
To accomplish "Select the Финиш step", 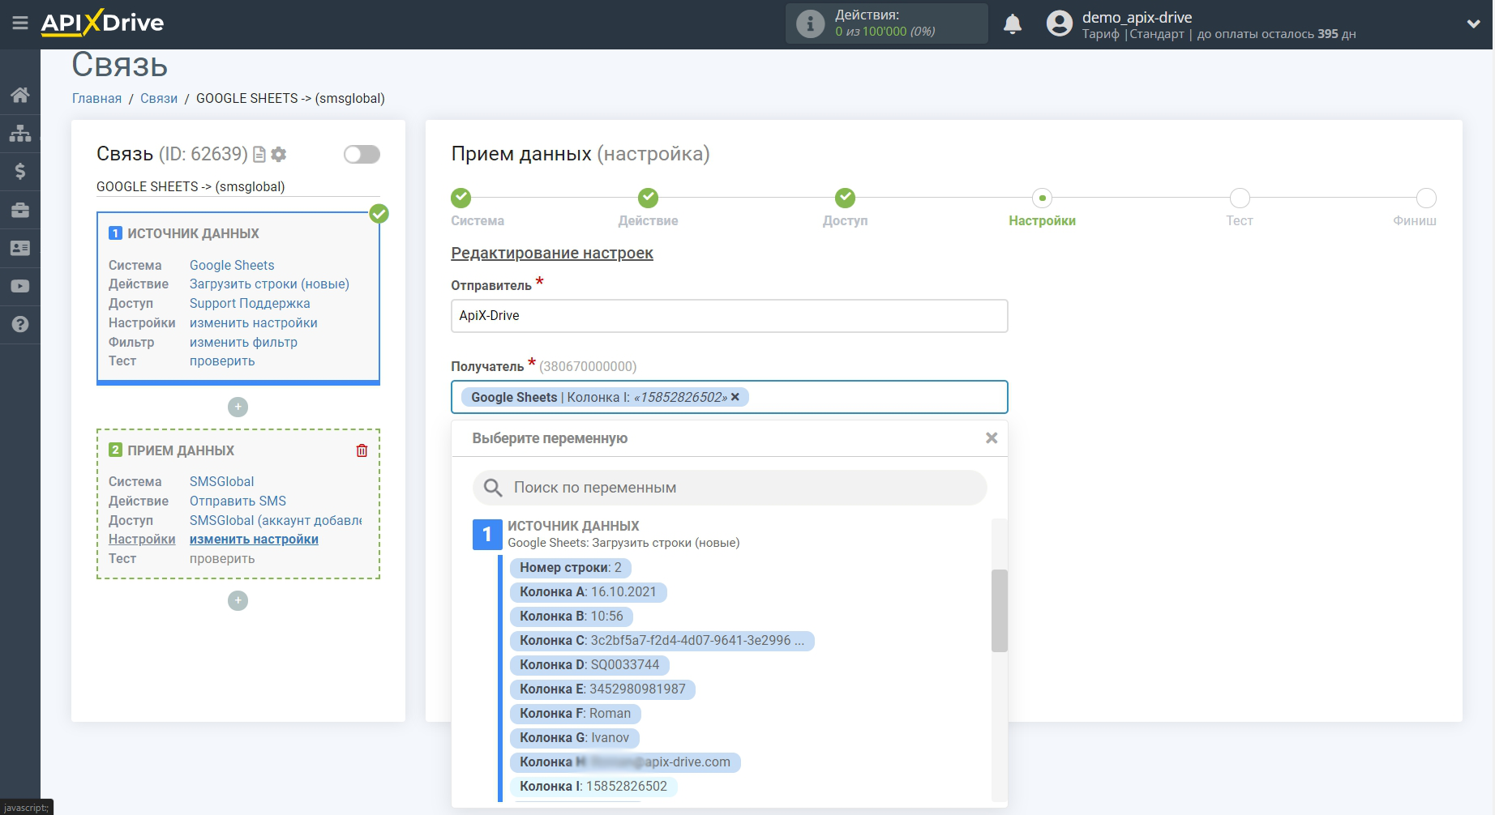I will pyautogui.click(x=1426, y=198).
